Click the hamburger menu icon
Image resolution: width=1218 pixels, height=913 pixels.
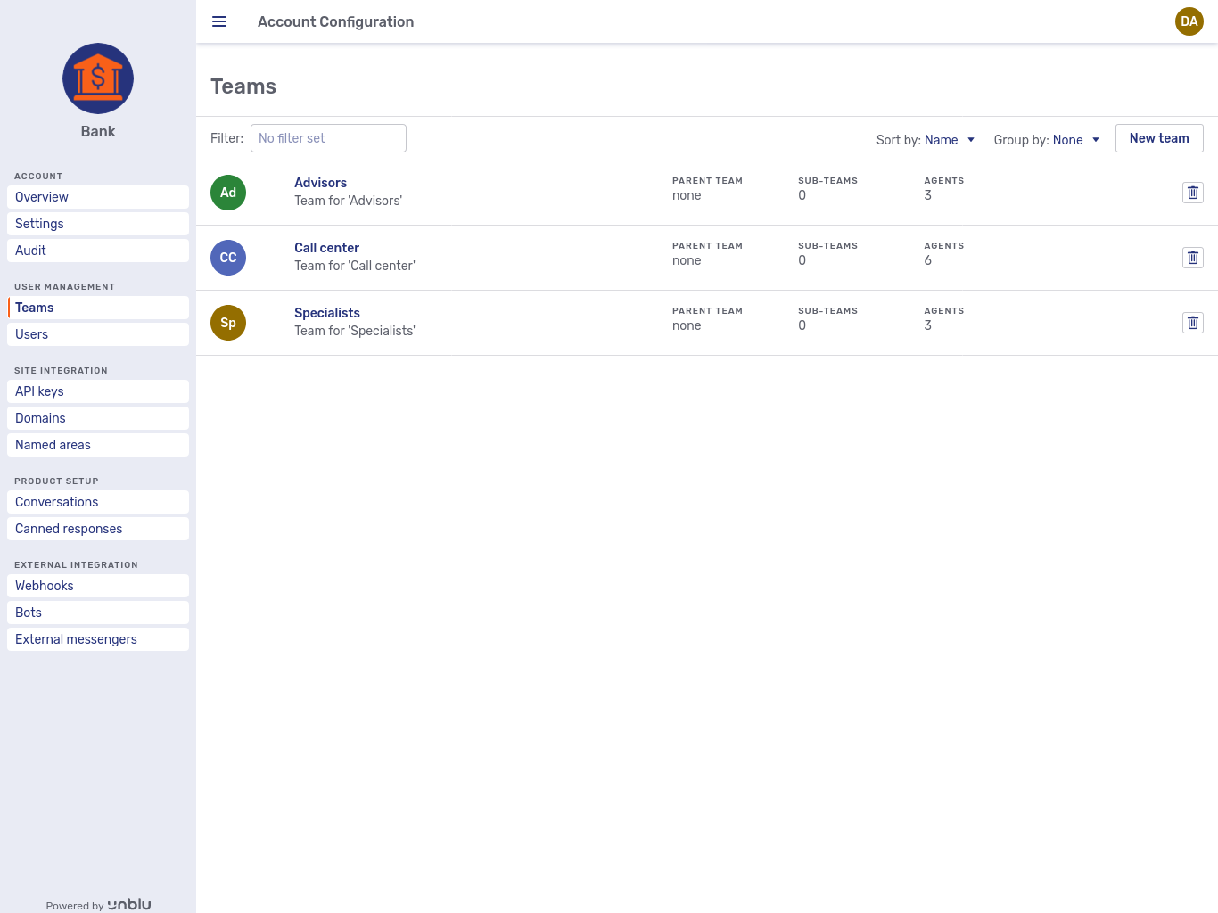pos(219,21)
